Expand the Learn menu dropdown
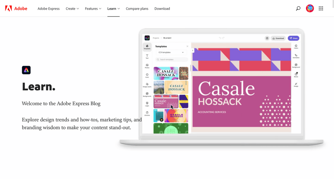Screen dimensions: 334x188 (x=114, y=8)
